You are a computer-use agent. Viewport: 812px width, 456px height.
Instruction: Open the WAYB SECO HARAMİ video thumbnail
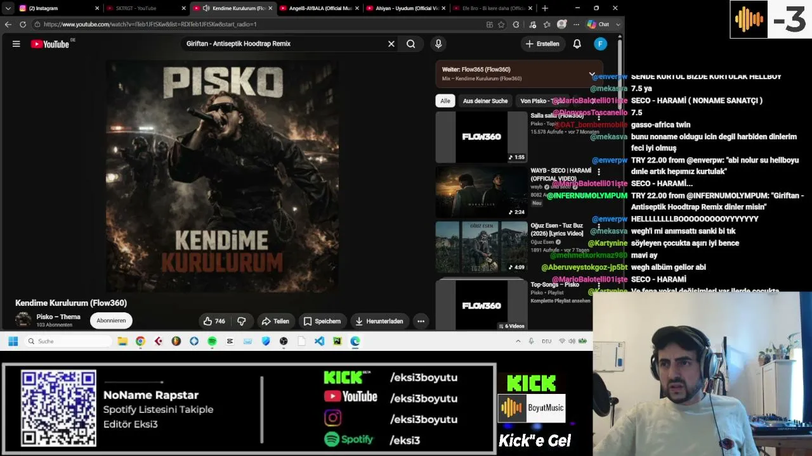pos(481,192)
